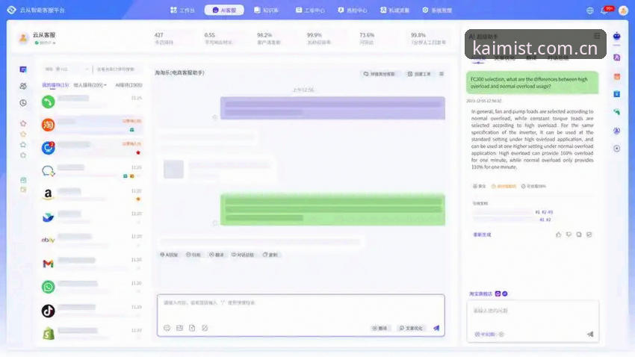Switch to the 工单中心 nav tab
This screenshot has width=635, height=357.
click(310, 10)
